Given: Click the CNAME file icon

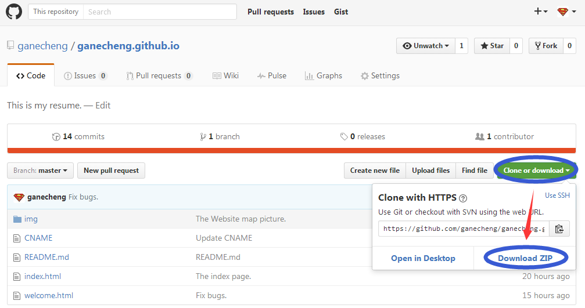Looking at the screenshot, I should (x=17, y=238).
